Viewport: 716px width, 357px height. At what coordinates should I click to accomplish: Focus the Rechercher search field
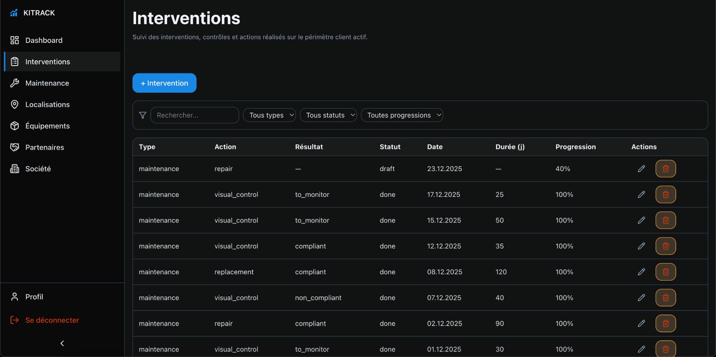click(195, 115)
